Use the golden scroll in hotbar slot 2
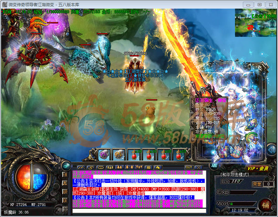Screen dimensions: 278x217 (x=119, y=155)
